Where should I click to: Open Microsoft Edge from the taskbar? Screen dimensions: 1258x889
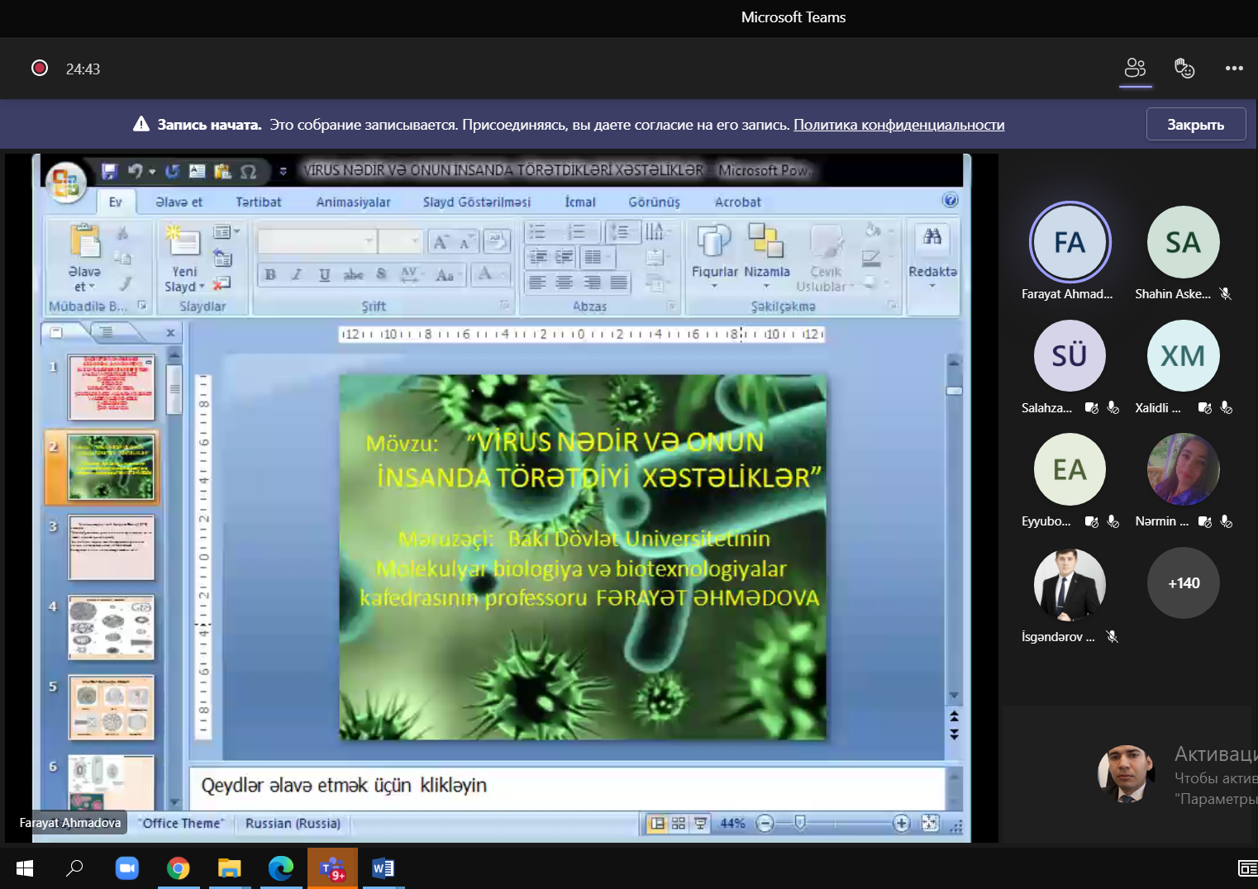click(x=281, y=868)
